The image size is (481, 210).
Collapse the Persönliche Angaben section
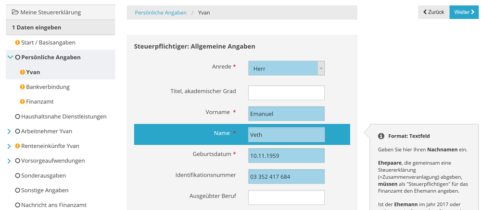10,58
